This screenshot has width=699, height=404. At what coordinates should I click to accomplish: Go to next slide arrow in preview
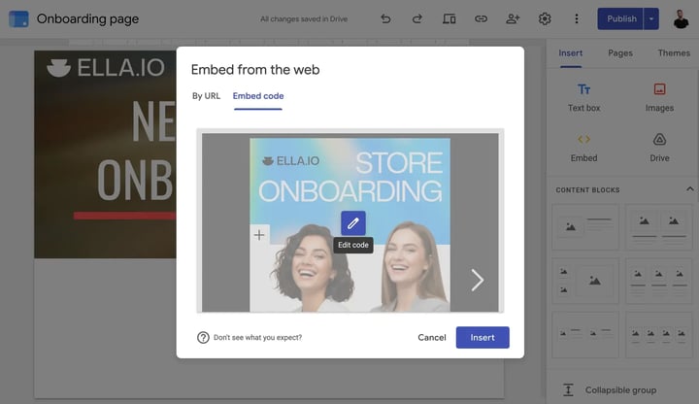point(477,280)
